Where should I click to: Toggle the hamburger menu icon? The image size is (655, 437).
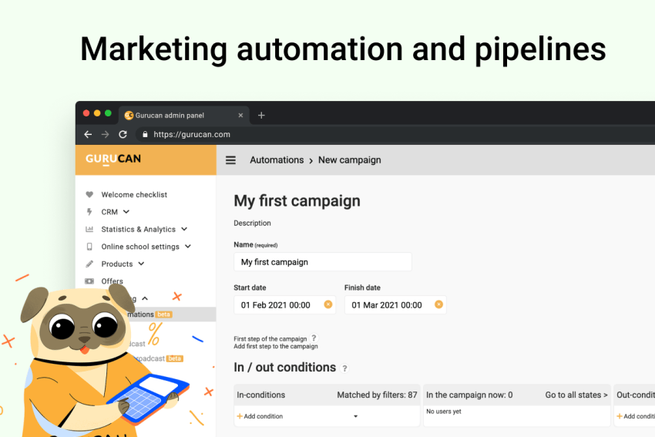[230, 160]
